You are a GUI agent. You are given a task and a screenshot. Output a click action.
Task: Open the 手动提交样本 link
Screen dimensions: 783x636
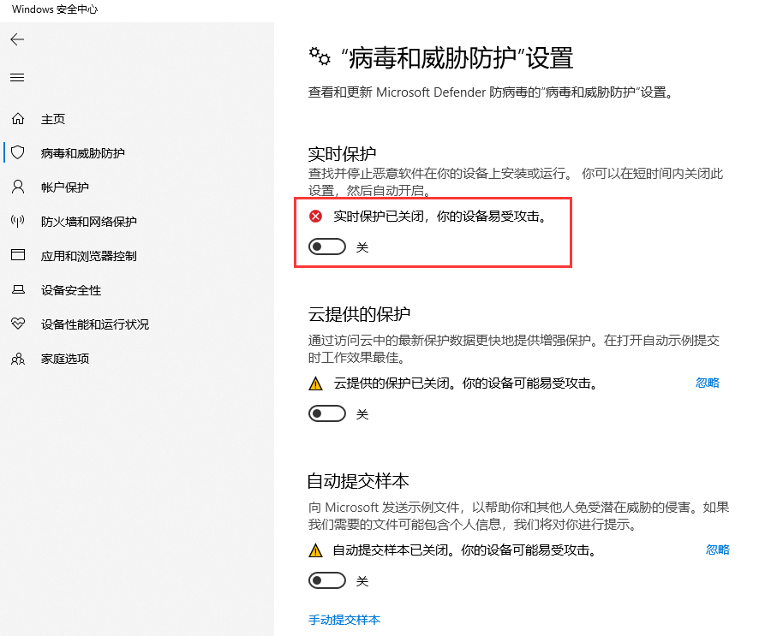pos(344,620)
